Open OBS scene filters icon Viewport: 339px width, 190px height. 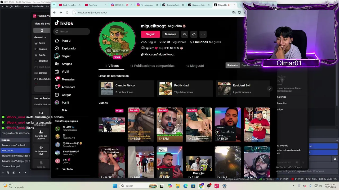click(x=14, y=173)
